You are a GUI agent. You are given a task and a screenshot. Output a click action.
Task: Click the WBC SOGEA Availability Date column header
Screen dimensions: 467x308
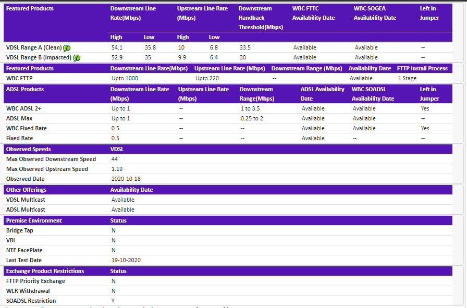coord(375,13)
